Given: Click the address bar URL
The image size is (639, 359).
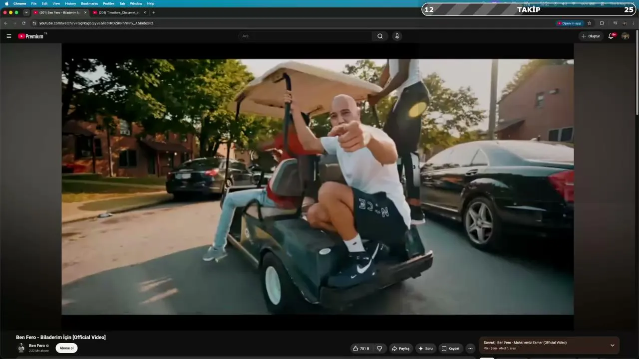Looking at the screenshot, I should [x=96, y=23].
